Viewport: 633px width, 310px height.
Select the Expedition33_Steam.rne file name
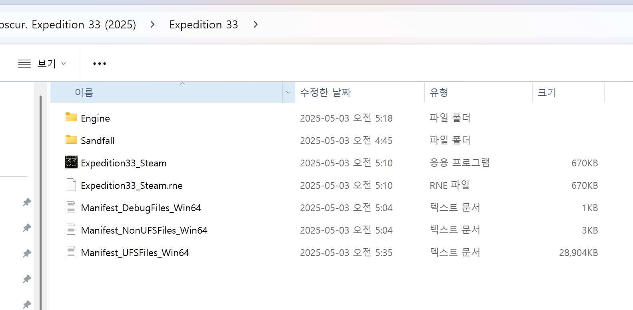132,186
